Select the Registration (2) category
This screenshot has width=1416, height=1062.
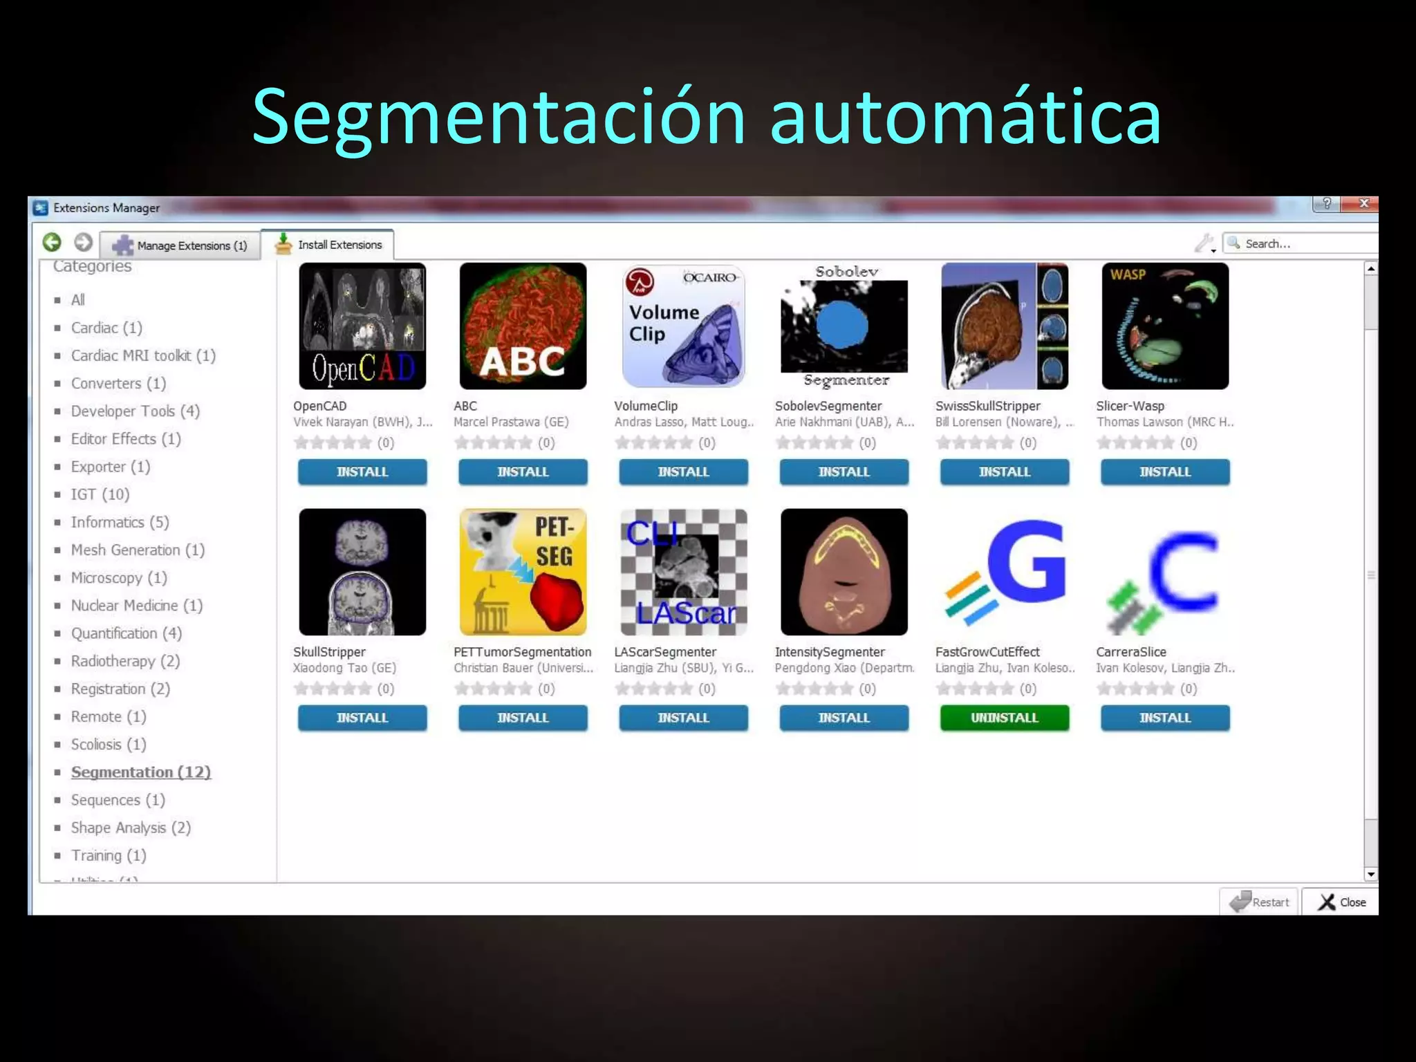pos(120,689)
